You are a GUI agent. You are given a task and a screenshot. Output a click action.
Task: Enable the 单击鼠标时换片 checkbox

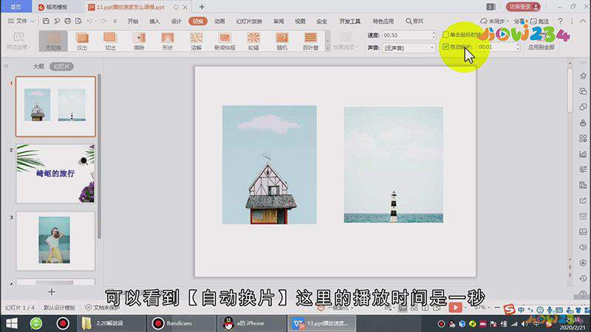445,35
